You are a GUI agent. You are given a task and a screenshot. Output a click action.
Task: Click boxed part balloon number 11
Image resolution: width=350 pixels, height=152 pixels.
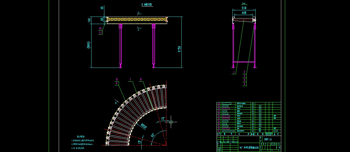pos(100,32)
